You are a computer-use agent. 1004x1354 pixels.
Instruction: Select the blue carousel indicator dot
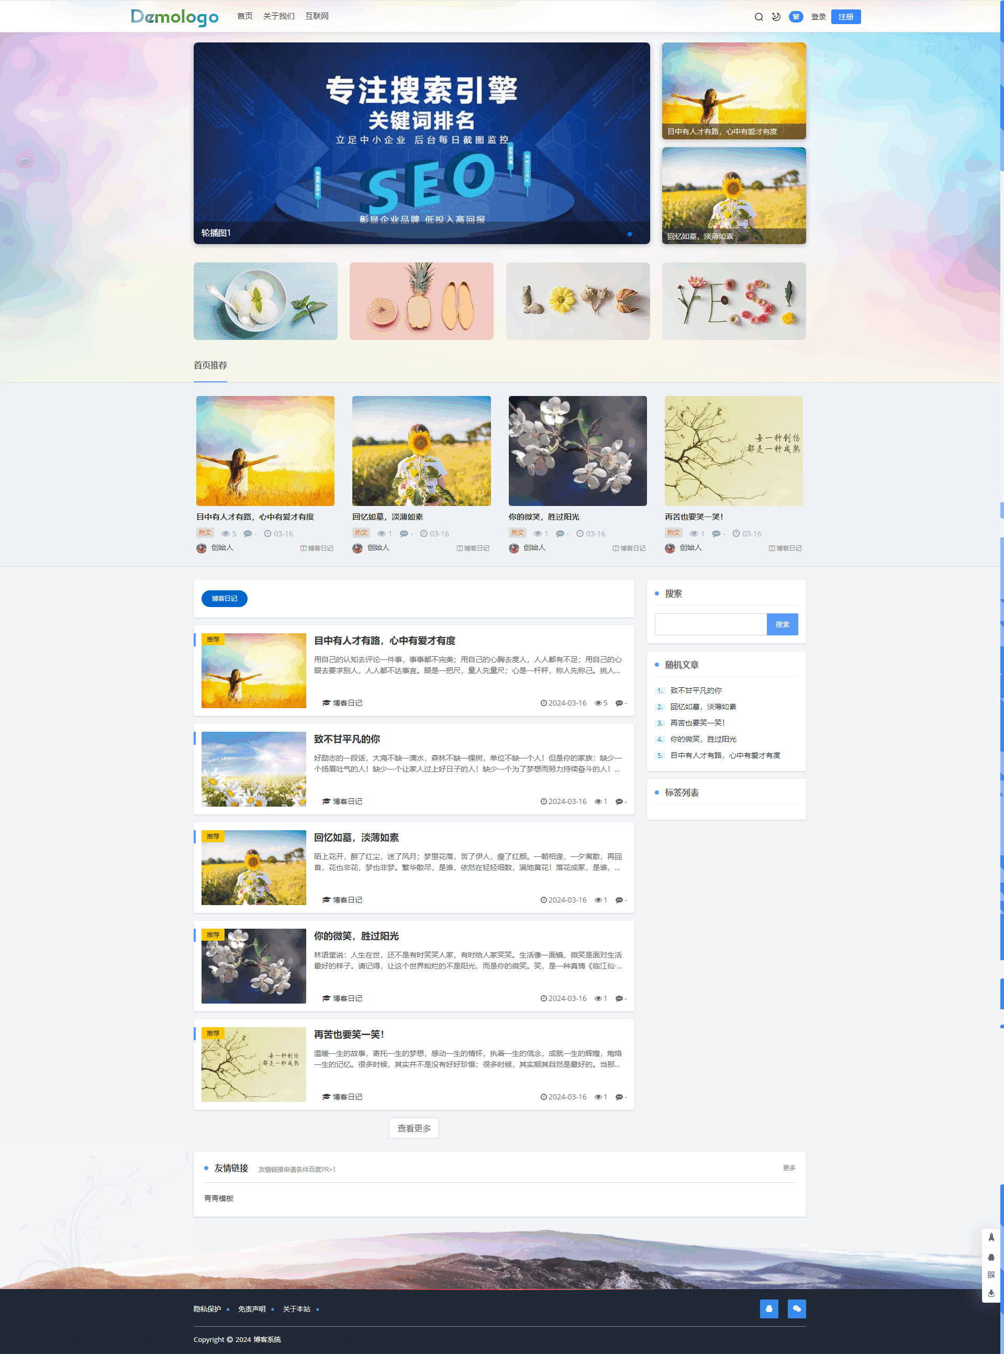(x=630, y=234)
